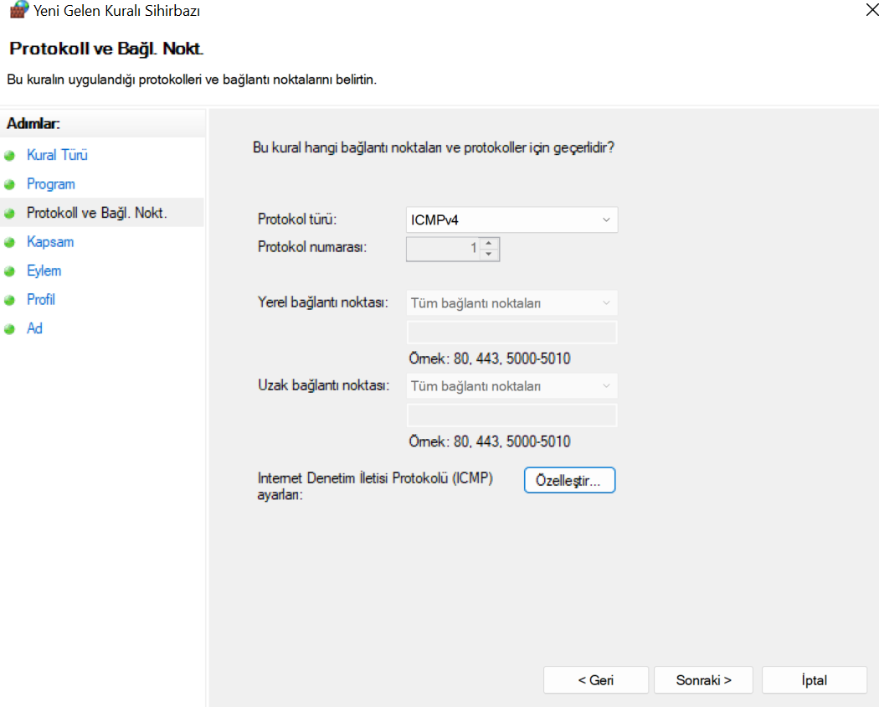Screen dimensions: 879x707
Task: Click Sonraki to continue
Action: [x=703, y=680]
